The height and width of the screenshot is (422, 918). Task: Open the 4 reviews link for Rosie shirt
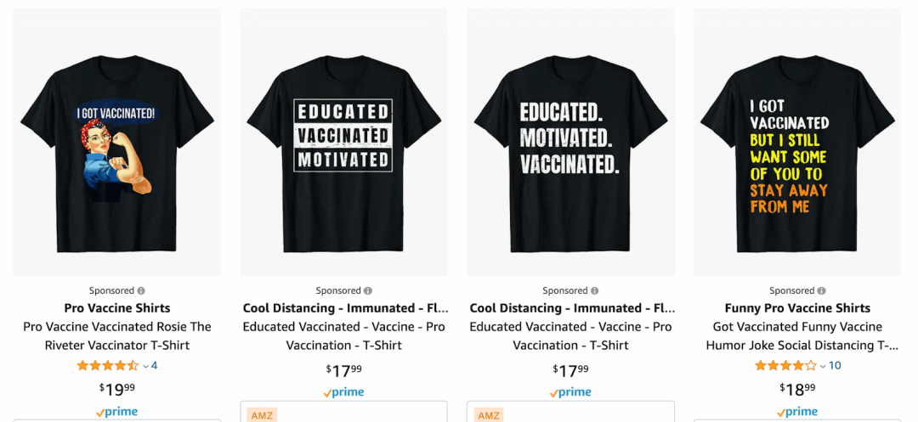click(155, 366)
